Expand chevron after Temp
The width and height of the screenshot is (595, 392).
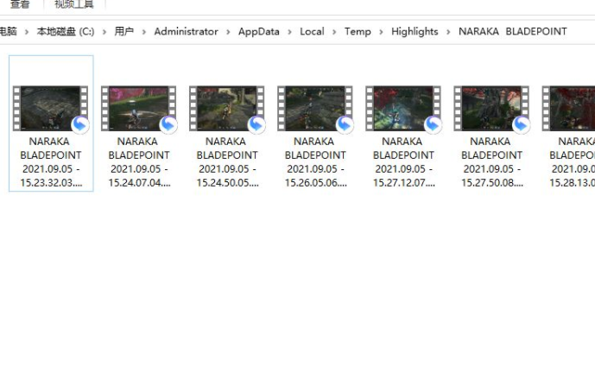click(x=381, y=32)
